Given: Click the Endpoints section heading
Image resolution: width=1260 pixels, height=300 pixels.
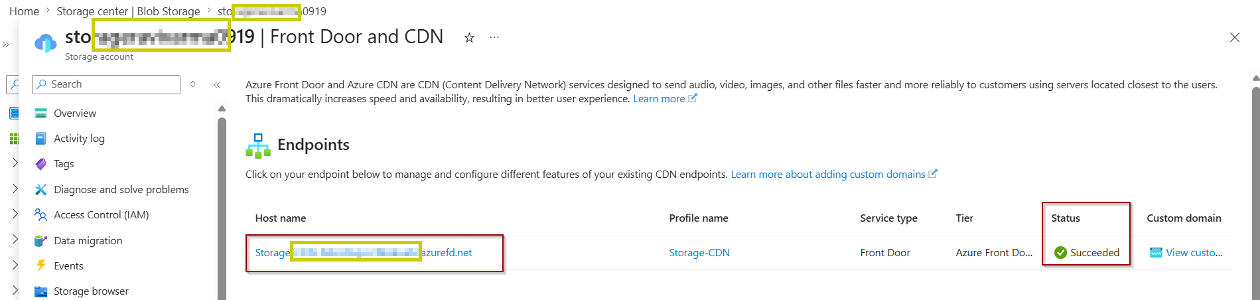Looking at the screenshot, I should [x=313, y=145].
